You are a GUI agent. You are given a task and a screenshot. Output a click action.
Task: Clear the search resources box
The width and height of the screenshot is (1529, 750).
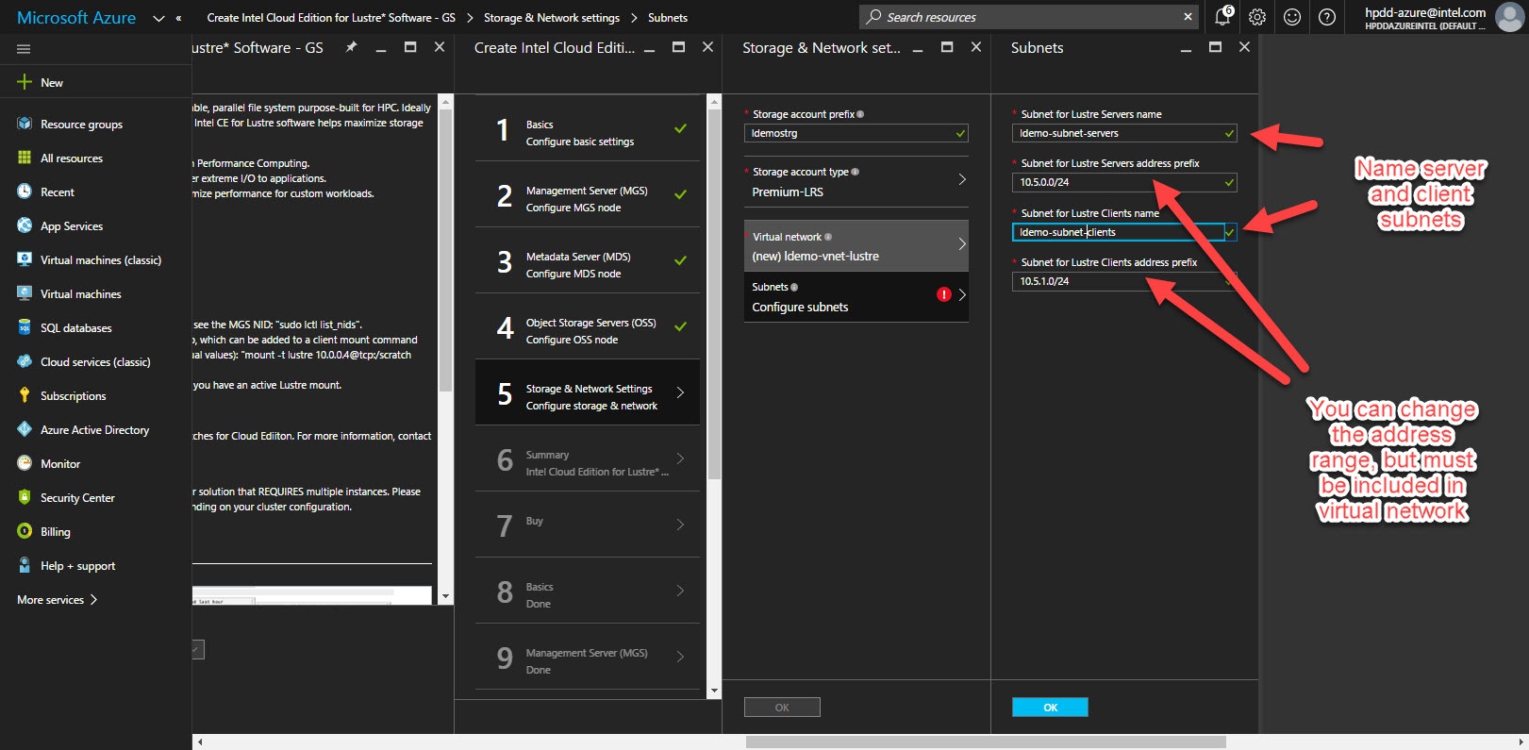[1188, 17]
